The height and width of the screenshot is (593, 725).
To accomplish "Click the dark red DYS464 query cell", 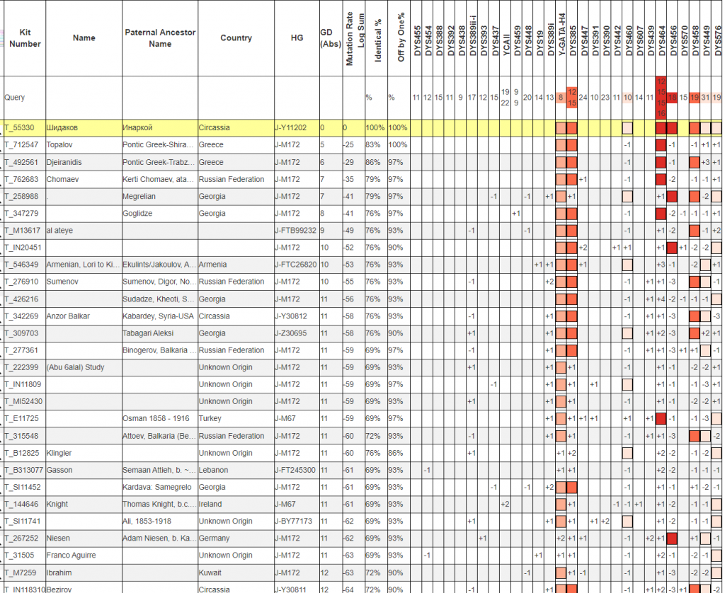I will 661,97.
